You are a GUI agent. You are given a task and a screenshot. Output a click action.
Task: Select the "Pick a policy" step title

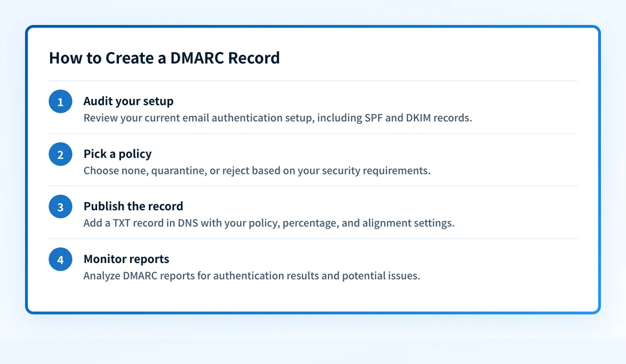pos(117,154)
